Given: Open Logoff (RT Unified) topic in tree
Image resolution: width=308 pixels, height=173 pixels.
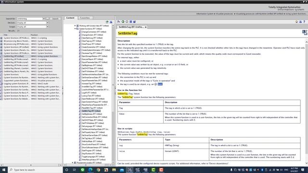Looking at the screenshot, I should 89,93.
